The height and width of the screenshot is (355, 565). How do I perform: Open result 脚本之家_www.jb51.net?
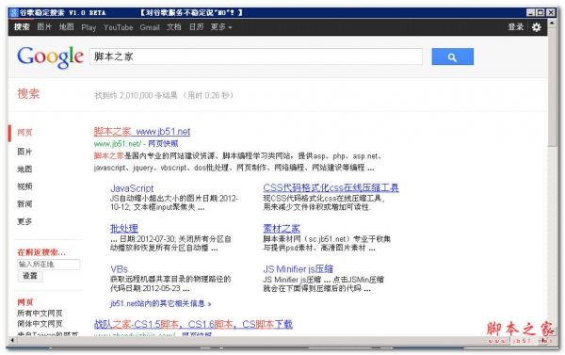point(142,132)
